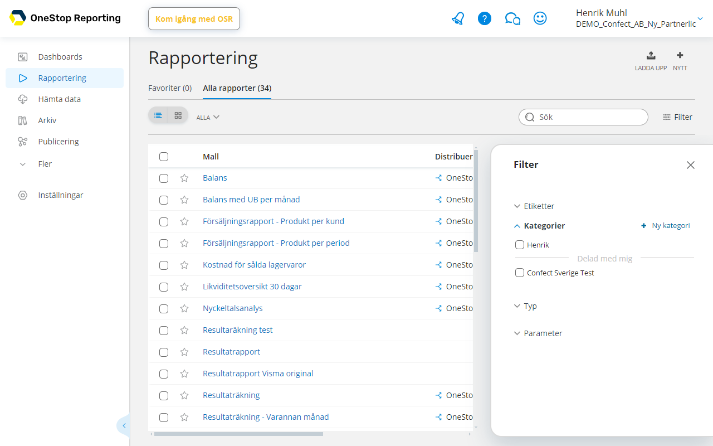Click the notification bell icon
The image size is (713, 446).
pyautogui.click(x=458, y=18)
